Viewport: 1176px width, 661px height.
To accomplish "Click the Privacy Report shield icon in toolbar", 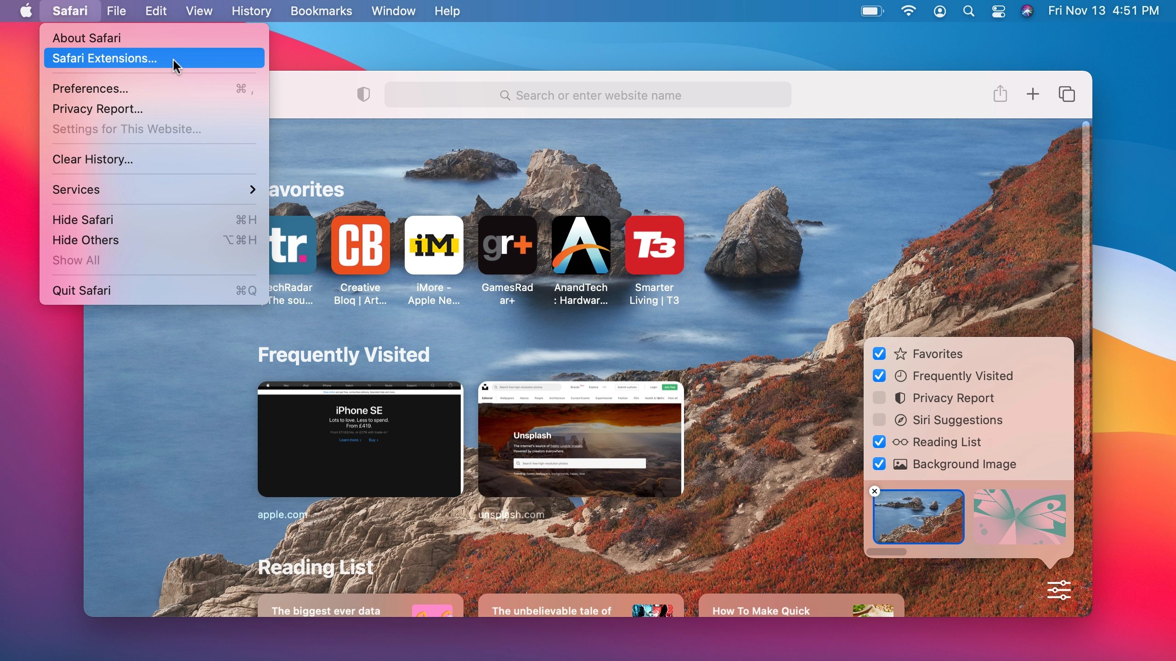I will coord(364,95).
